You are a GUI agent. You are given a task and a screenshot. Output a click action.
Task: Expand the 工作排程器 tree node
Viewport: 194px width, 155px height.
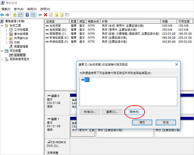pyautogui.click(x=7, y=30)
